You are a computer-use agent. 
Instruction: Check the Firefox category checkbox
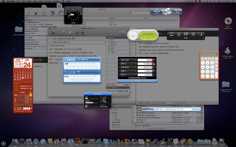pos(109,42)
